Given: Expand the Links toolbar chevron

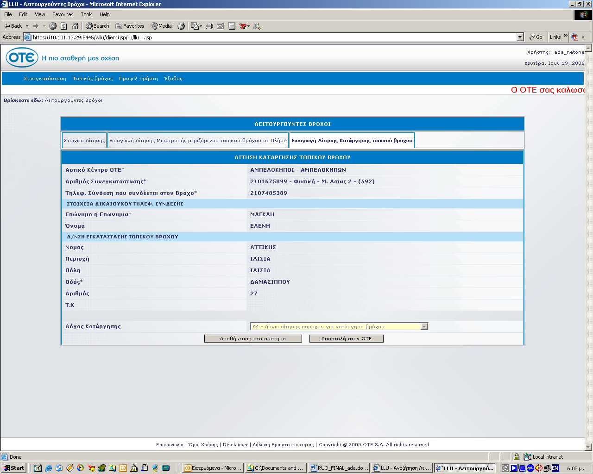Looking at the screenshot, I should (565, 36).
